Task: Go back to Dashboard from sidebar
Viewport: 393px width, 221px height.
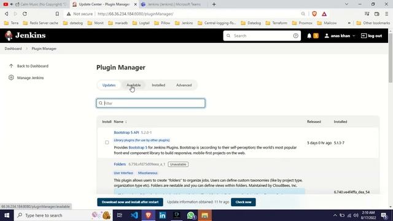Action: [29, 66]
